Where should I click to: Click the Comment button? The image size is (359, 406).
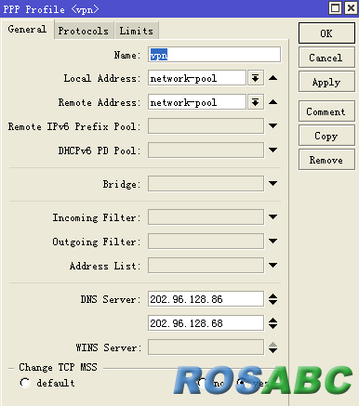pyautogui.click(x=326, y=111)
